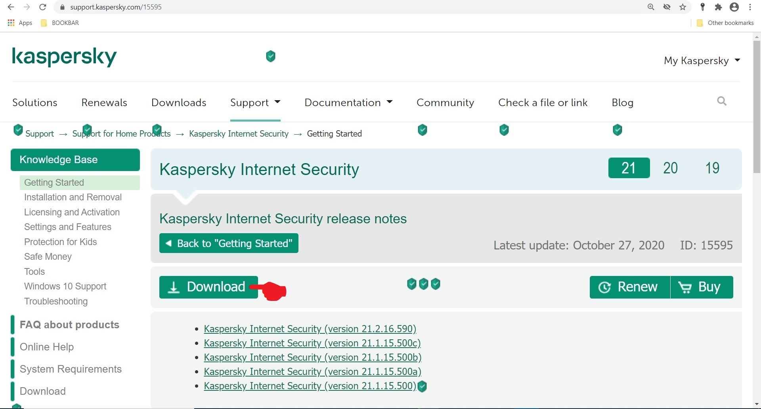Open Protection for Kids section
The width and height of the screenshot is (761, 409).
pos(60,242)
